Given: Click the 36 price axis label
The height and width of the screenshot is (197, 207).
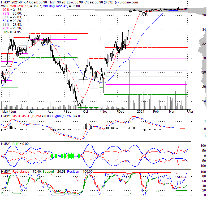Looking at the screenshot, I should (x=204, y=15).
